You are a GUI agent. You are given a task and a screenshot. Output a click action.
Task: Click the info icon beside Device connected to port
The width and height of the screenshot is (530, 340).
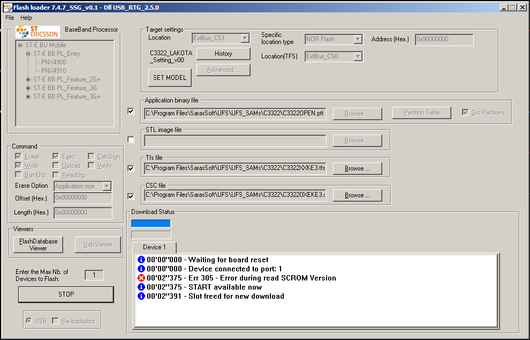coord(141,269)
